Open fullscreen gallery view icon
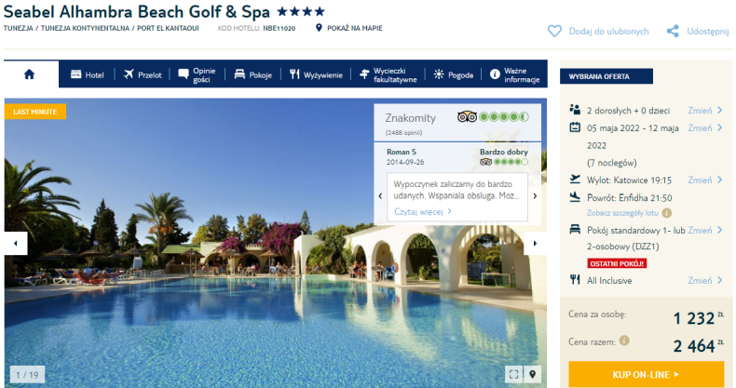The height and width of the screenshot is (388, 736). click(514, 374)
